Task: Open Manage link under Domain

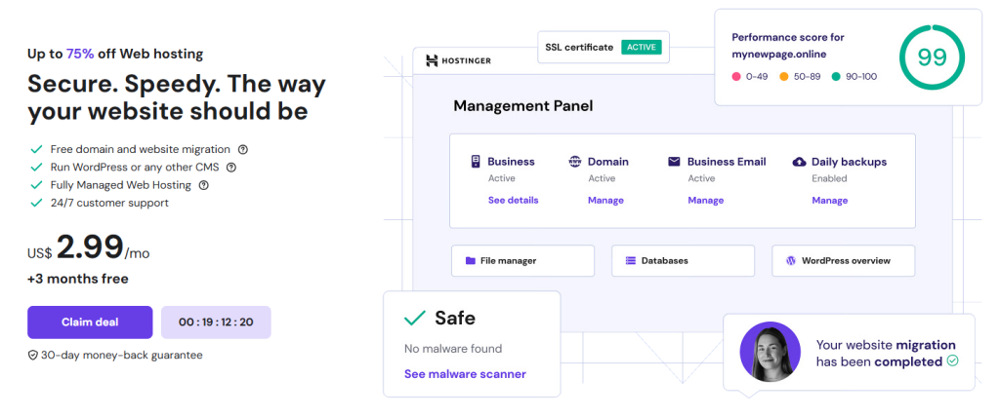Action: (605, 201)
